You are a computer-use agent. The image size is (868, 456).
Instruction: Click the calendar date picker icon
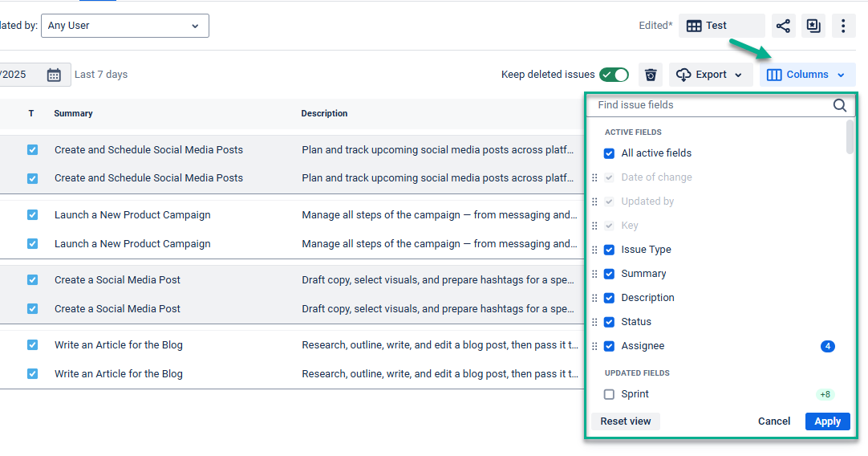[x=54, y=75]
